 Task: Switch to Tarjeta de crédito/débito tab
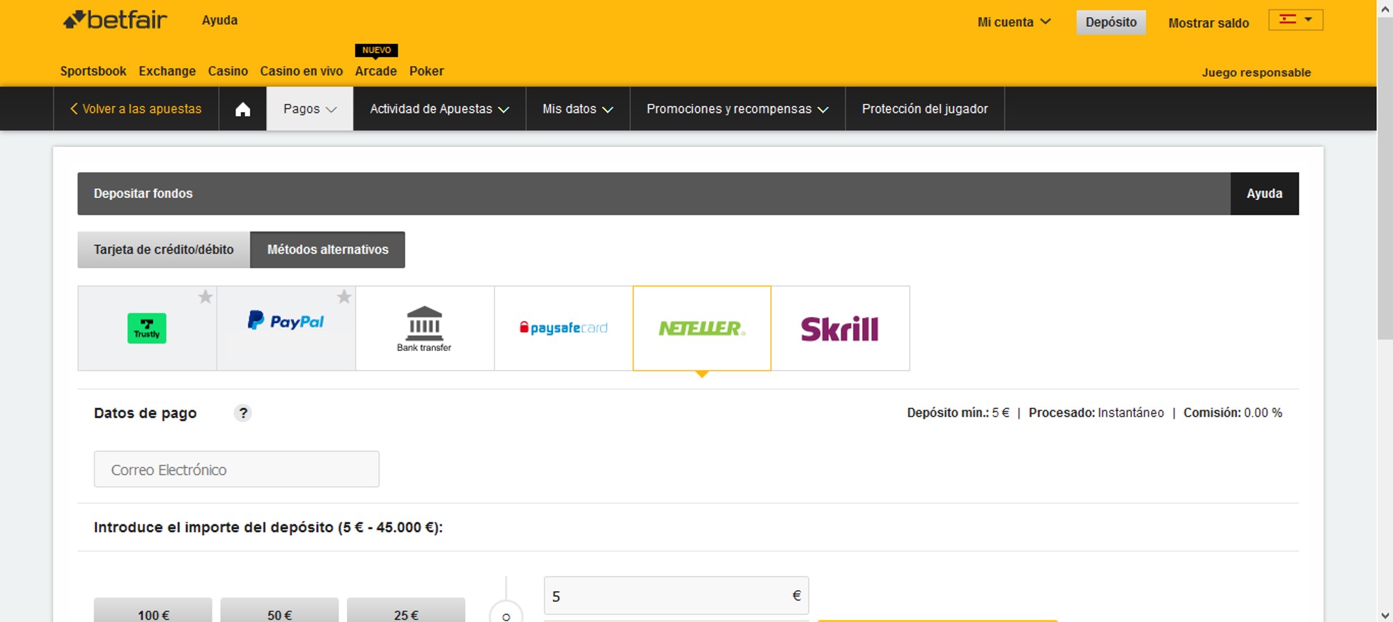[x=164, y=249]
